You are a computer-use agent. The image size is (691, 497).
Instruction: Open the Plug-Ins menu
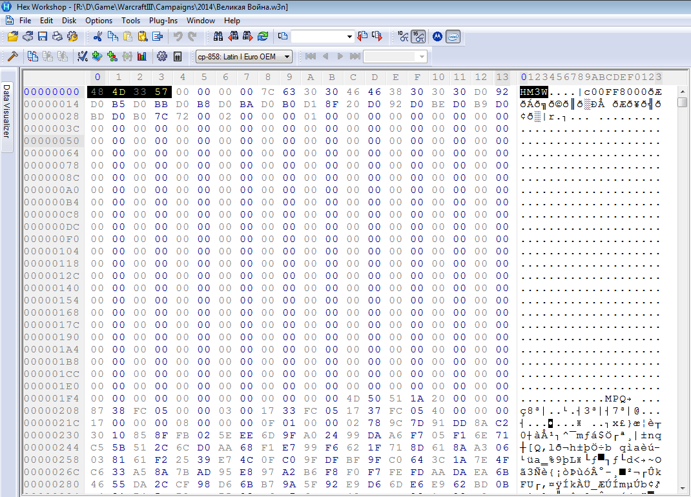(x=163, y=20)
